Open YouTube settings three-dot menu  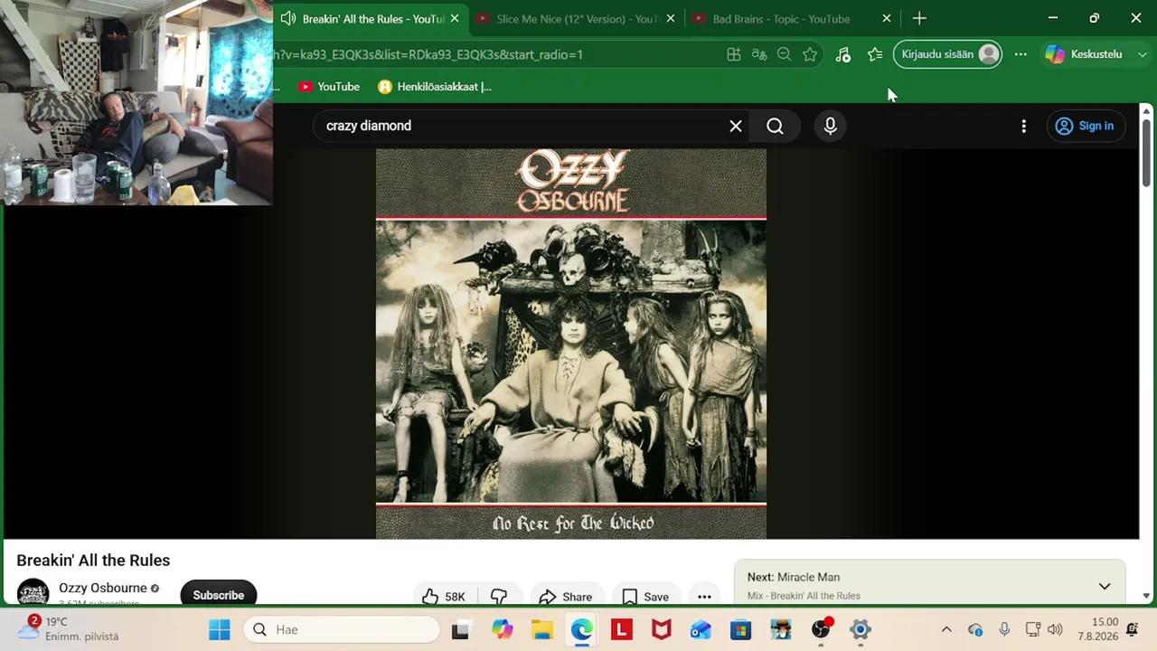(x=1023, y=126)
